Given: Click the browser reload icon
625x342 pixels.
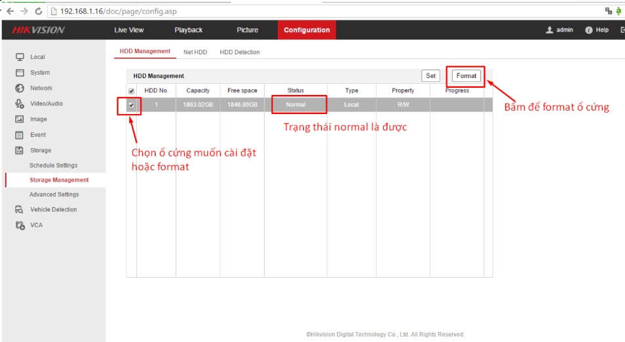Looking at the screenshot, I should coord(39,11).
